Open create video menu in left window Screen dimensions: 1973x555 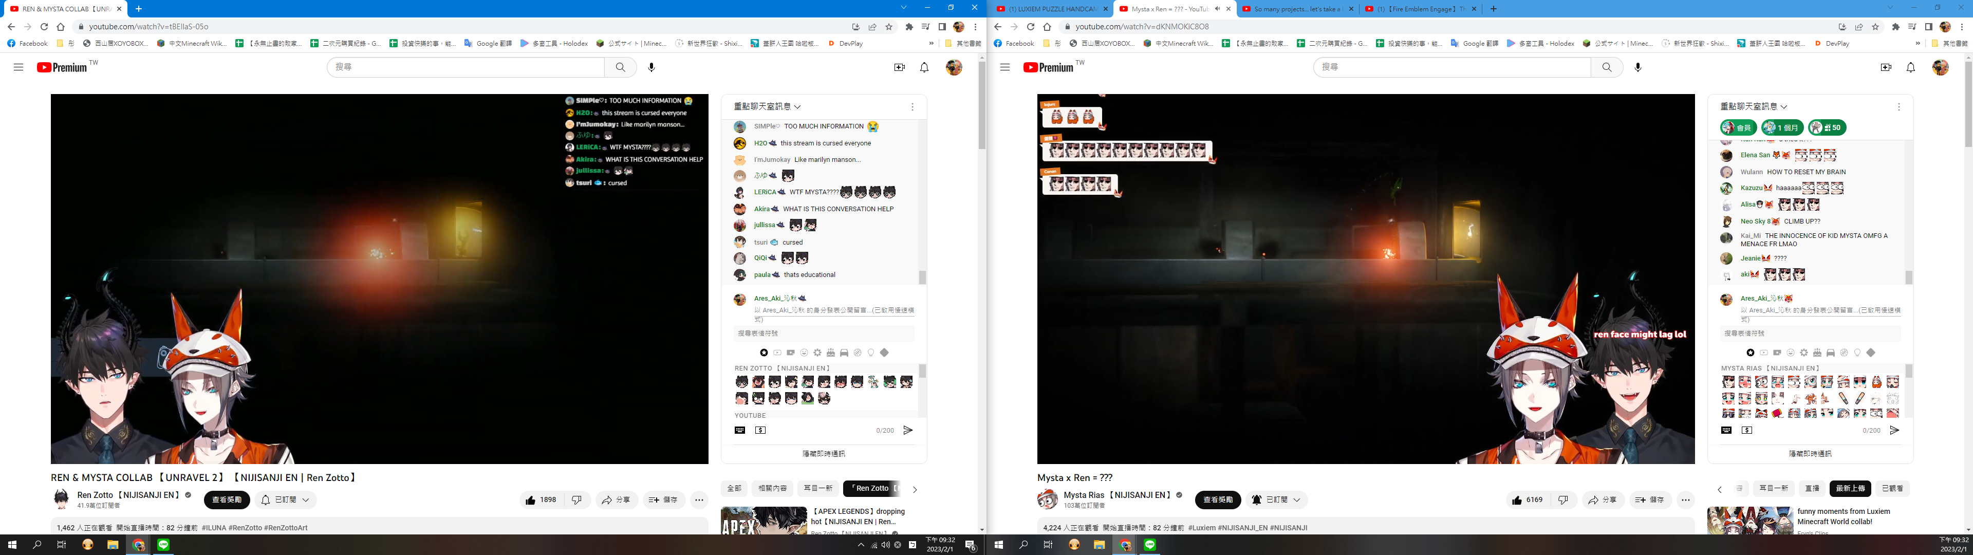(900, 67)
